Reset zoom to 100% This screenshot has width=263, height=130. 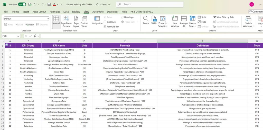154,20
